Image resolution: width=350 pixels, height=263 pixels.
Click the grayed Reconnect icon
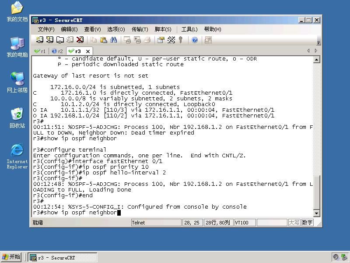coord(70,40)
